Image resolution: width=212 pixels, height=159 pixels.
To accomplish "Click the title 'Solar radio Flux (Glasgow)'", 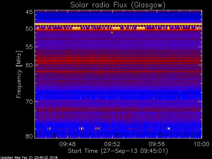I will click(118, 5).
